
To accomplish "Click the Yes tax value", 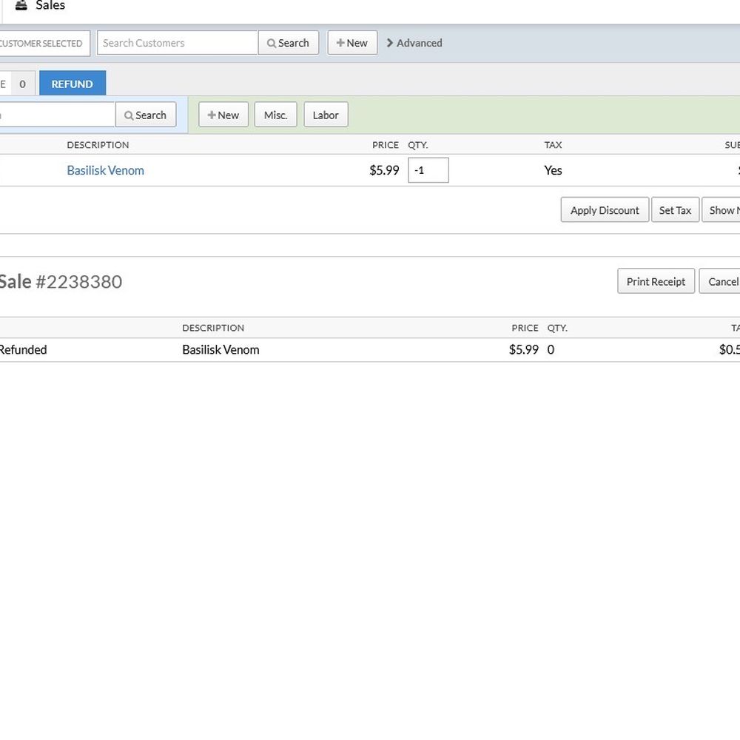I will (553, 170).
